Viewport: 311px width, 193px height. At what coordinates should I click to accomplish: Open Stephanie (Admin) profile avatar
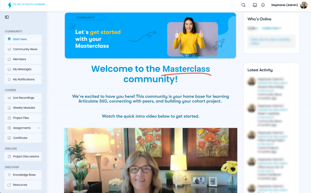[x=304, y=5]
